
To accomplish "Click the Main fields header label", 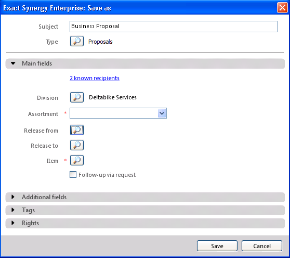I will (37, 63).
